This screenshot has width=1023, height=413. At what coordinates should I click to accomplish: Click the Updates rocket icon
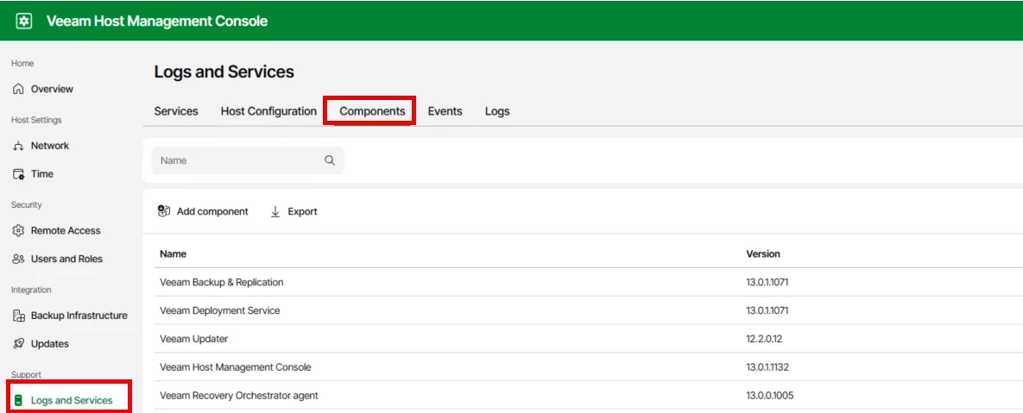tap(18, 343)
